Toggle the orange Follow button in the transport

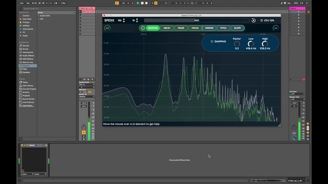[x=117, y=3]
